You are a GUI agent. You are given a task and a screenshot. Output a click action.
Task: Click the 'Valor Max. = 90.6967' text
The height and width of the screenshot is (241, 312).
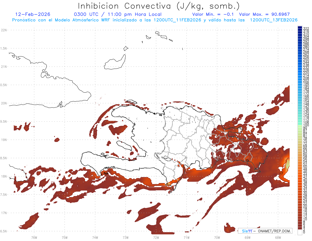pyautogui.click(x=264, y=14)
